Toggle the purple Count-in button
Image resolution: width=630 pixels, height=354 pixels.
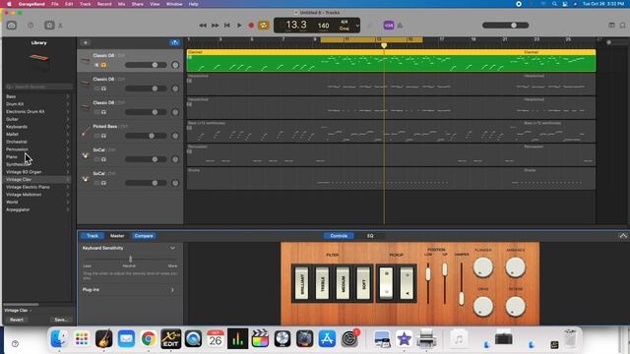coord(389,26)
